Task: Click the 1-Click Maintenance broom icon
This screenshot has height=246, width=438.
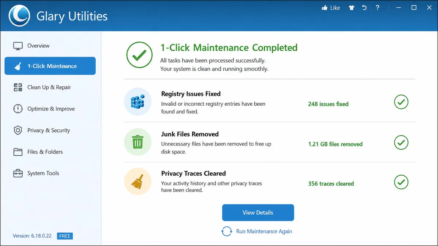Action: click(18, 66)
